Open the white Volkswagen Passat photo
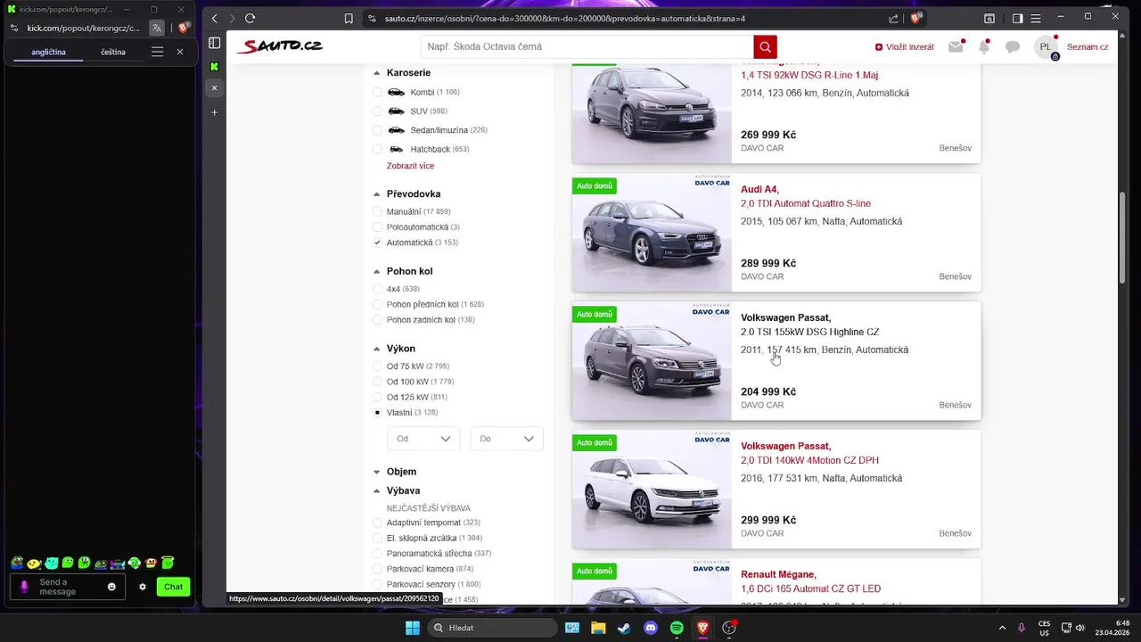1141x642 pixels. pyautogui.click(x=652, y=490)
